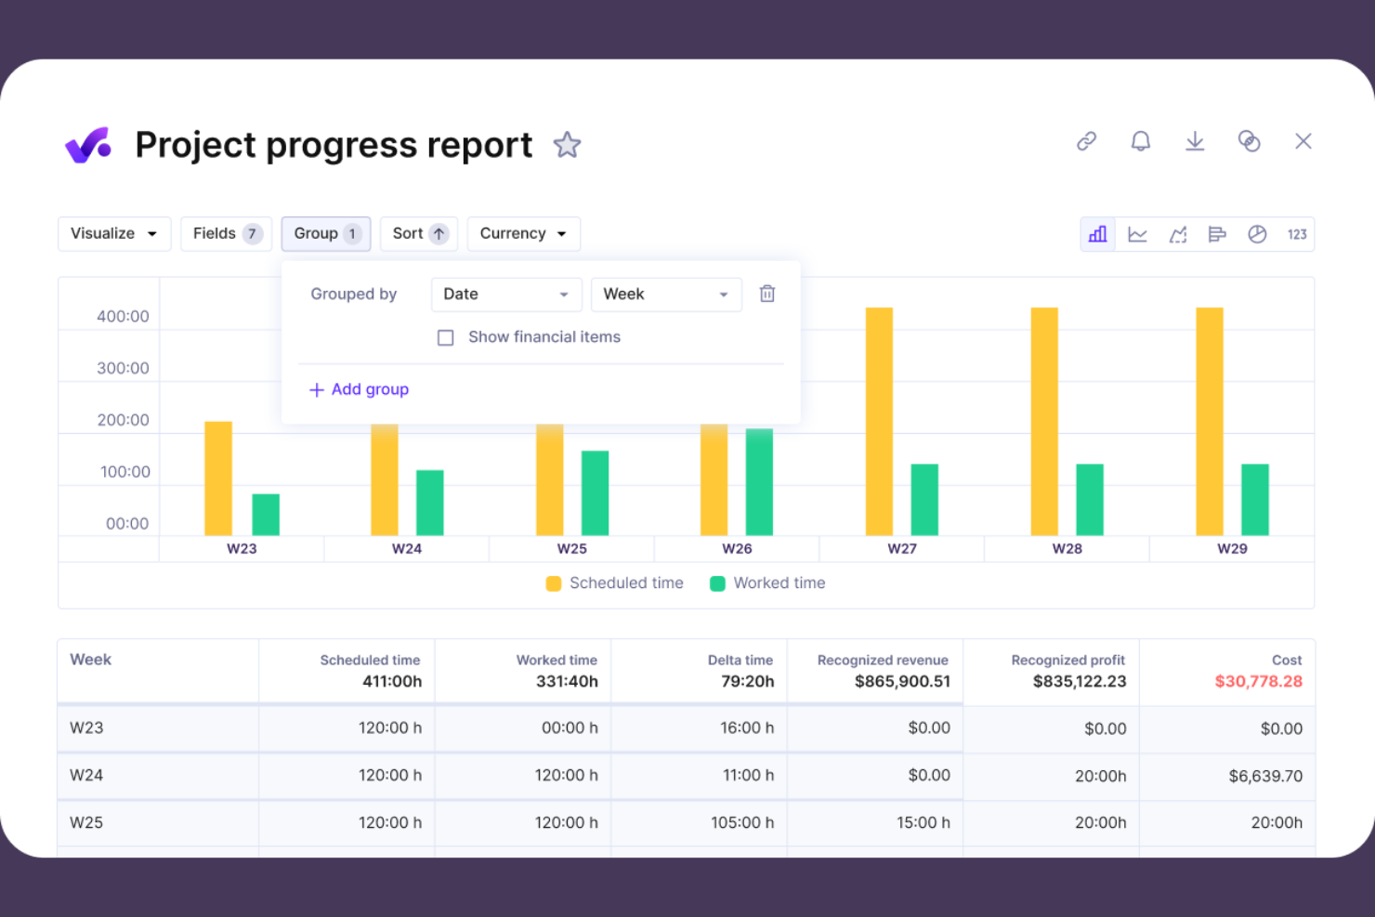Click the purple checkmark app logo
Screen dimensions: 1375x917
pos(88,145)
